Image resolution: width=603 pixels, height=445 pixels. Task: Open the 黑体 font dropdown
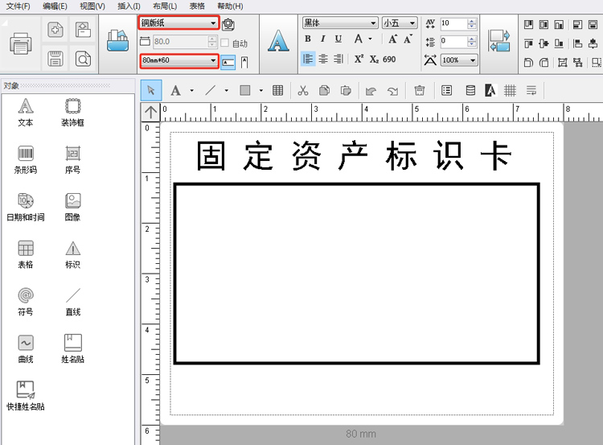point(340,23)
